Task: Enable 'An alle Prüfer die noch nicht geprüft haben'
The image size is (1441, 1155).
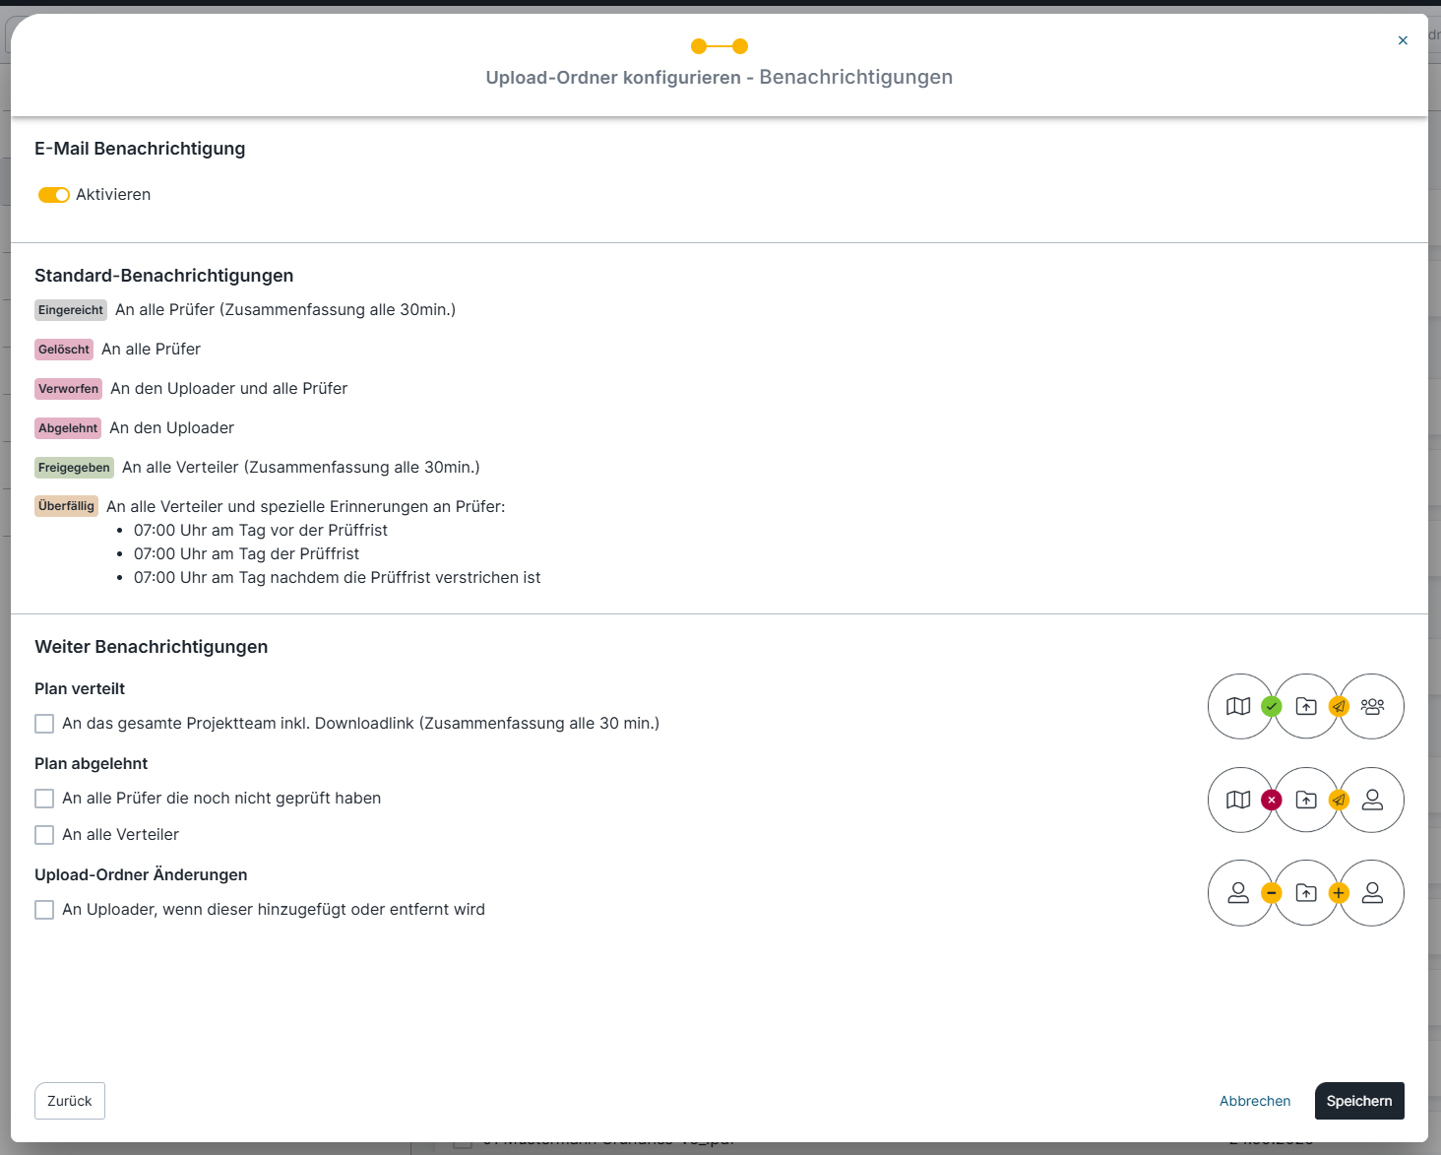Action: pyautogui.click(x=44, y=799)
